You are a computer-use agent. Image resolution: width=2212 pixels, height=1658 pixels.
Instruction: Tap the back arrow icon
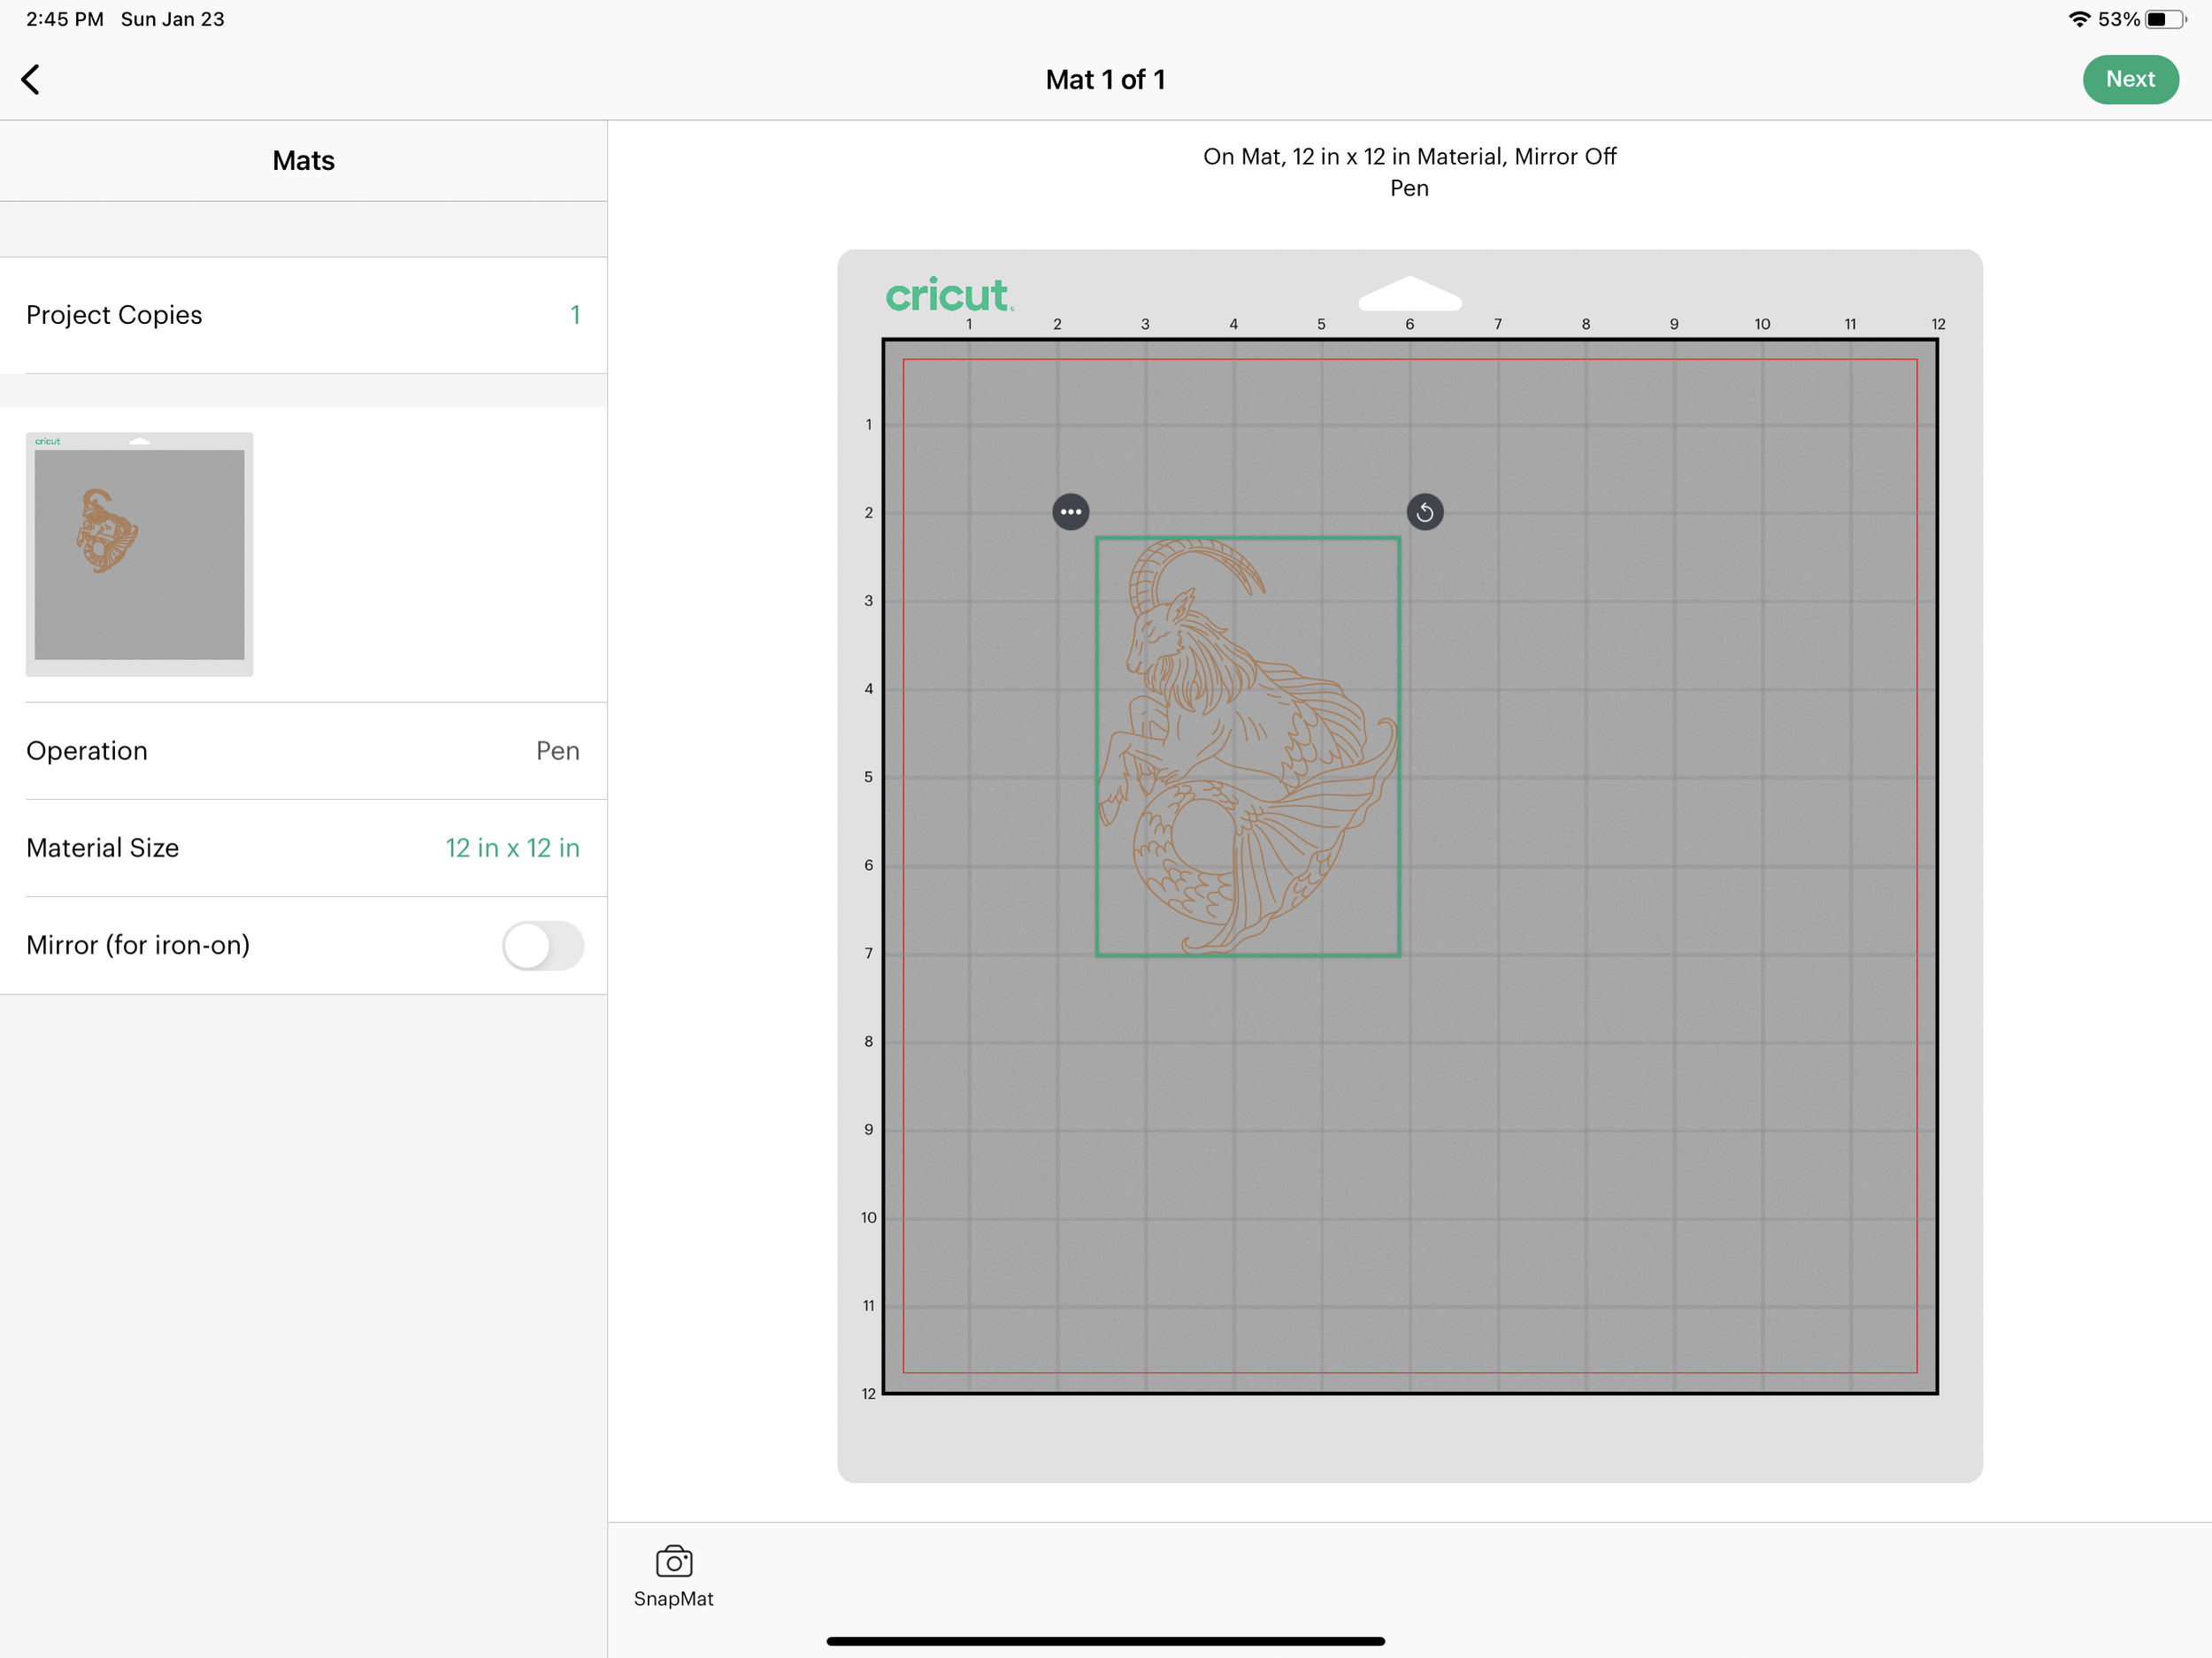tap(31, 79)
